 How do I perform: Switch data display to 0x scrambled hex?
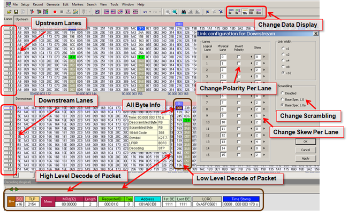238,12
